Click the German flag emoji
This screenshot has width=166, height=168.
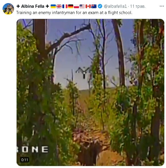click(71, 6)
